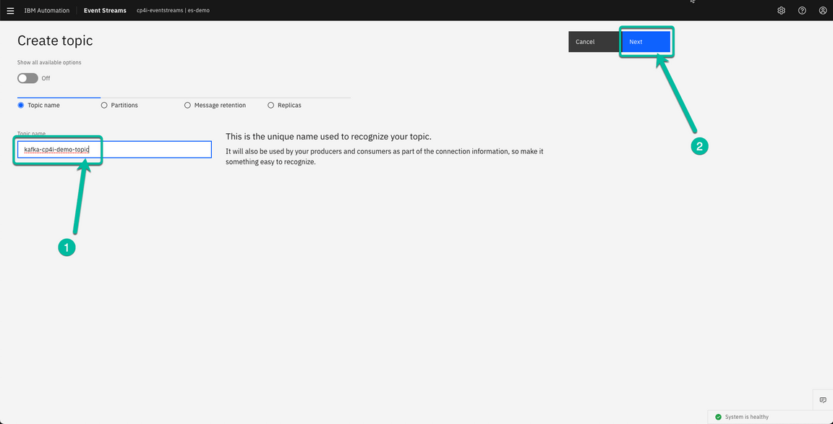Viewport: 833px width, 424px height.
Task: Cancel the topic creation
Action: (594, 41)
